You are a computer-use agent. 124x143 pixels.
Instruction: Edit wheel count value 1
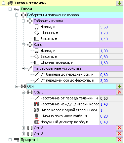click(x=111, y=110)
